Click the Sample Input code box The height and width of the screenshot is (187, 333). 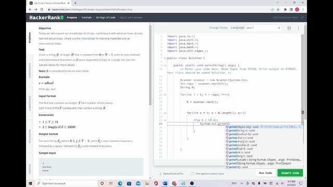tap(91, 167)
